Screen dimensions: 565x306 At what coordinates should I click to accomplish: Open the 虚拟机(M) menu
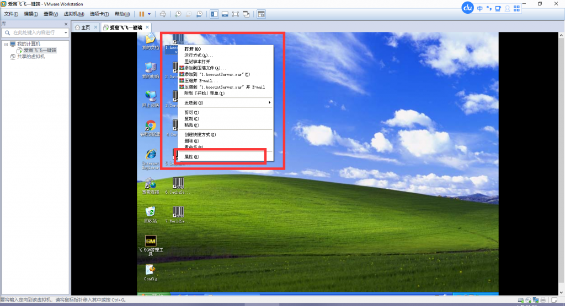tap(74, 14)
